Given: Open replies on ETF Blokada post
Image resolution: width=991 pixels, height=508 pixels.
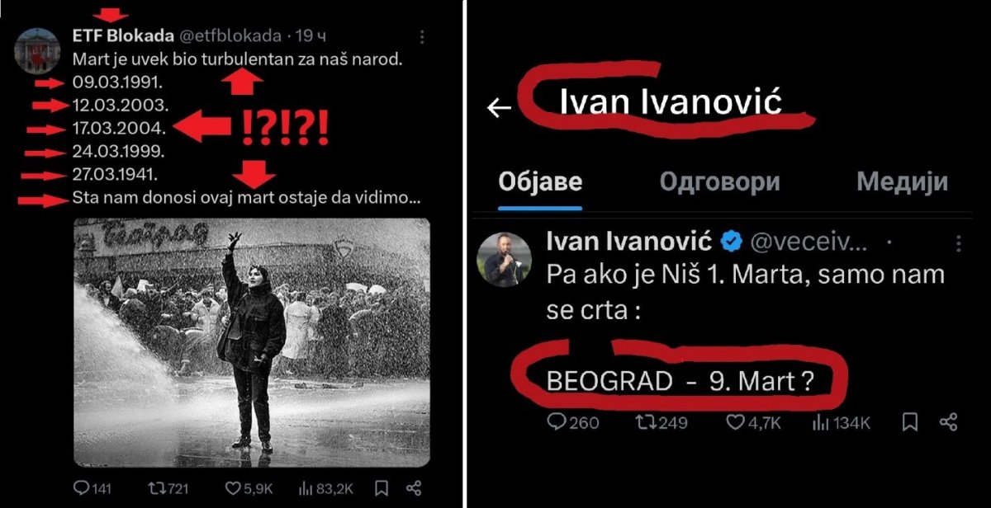Looking at the screenshot, I should click(x=92, y=488).
